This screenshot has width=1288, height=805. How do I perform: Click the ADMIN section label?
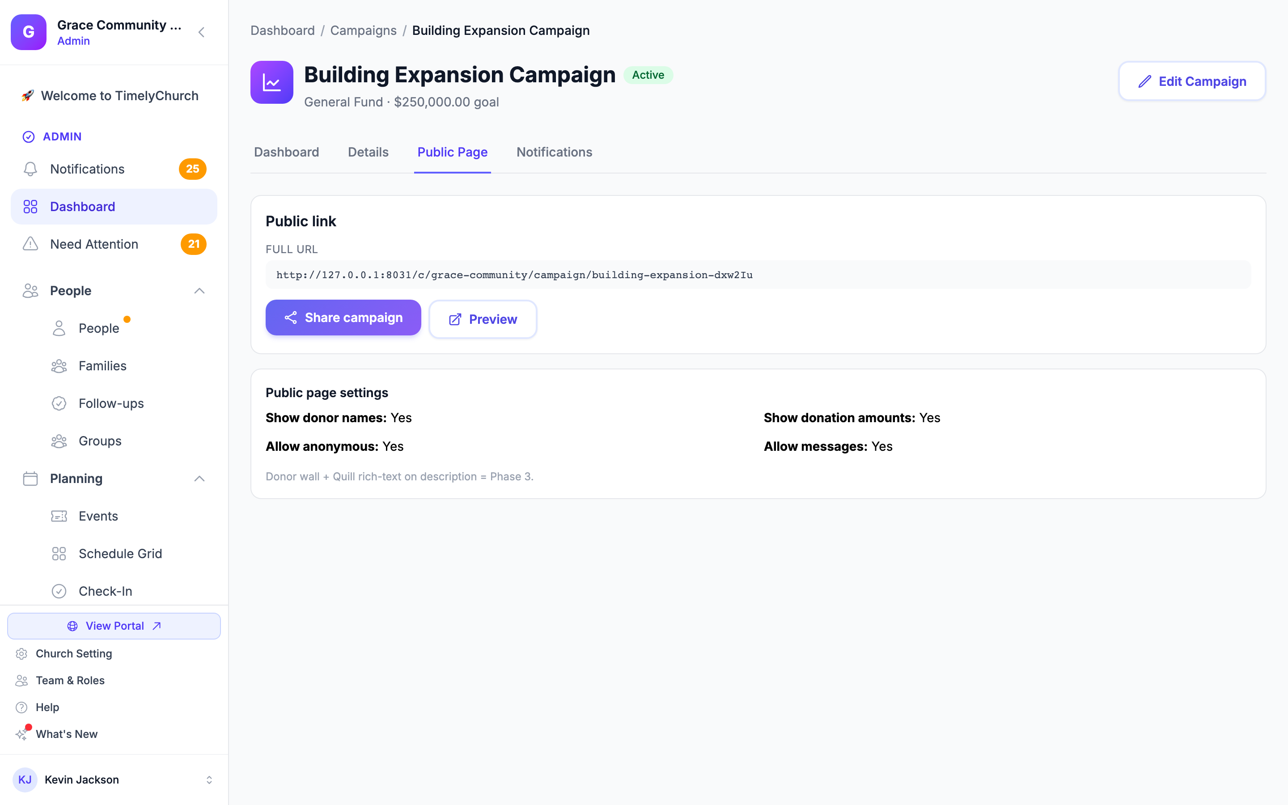tap(62, 137)
